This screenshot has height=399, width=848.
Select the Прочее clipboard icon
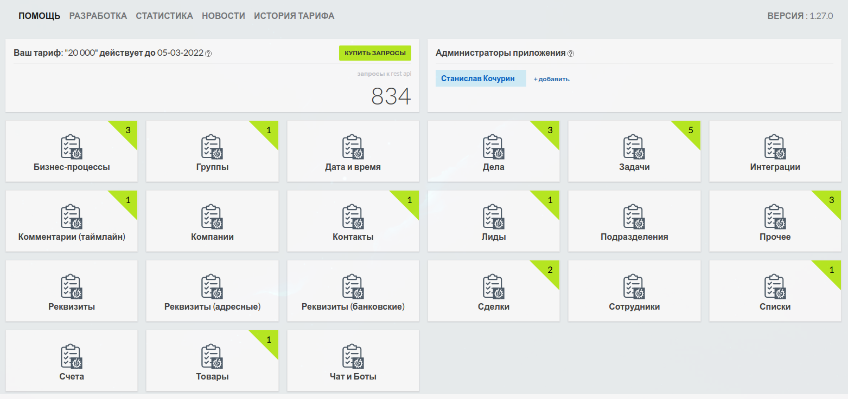click(x=775, y=217)
